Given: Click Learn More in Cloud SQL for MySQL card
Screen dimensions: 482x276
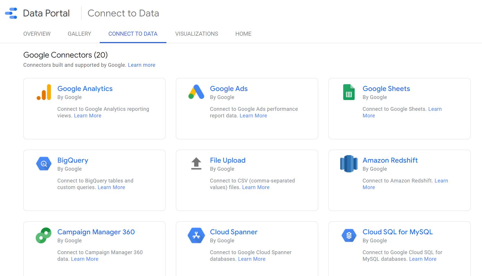Looking at the screenshot, I should (x=423, y=259).
